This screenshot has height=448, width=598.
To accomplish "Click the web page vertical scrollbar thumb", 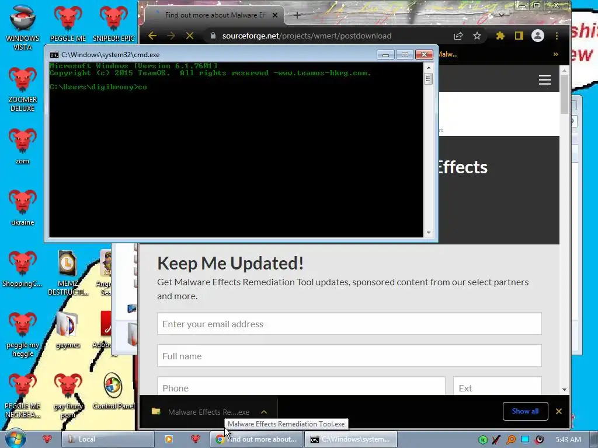I will (x=565, y=94).
